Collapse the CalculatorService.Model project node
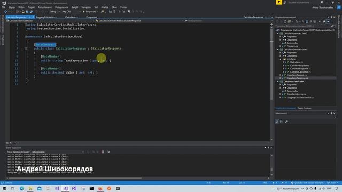The width and height of the screenshot is (342, 192). (x=277, y=50)
